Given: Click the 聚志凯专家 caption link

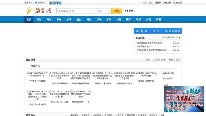Looking at the screenshot, I should point(168,79).
